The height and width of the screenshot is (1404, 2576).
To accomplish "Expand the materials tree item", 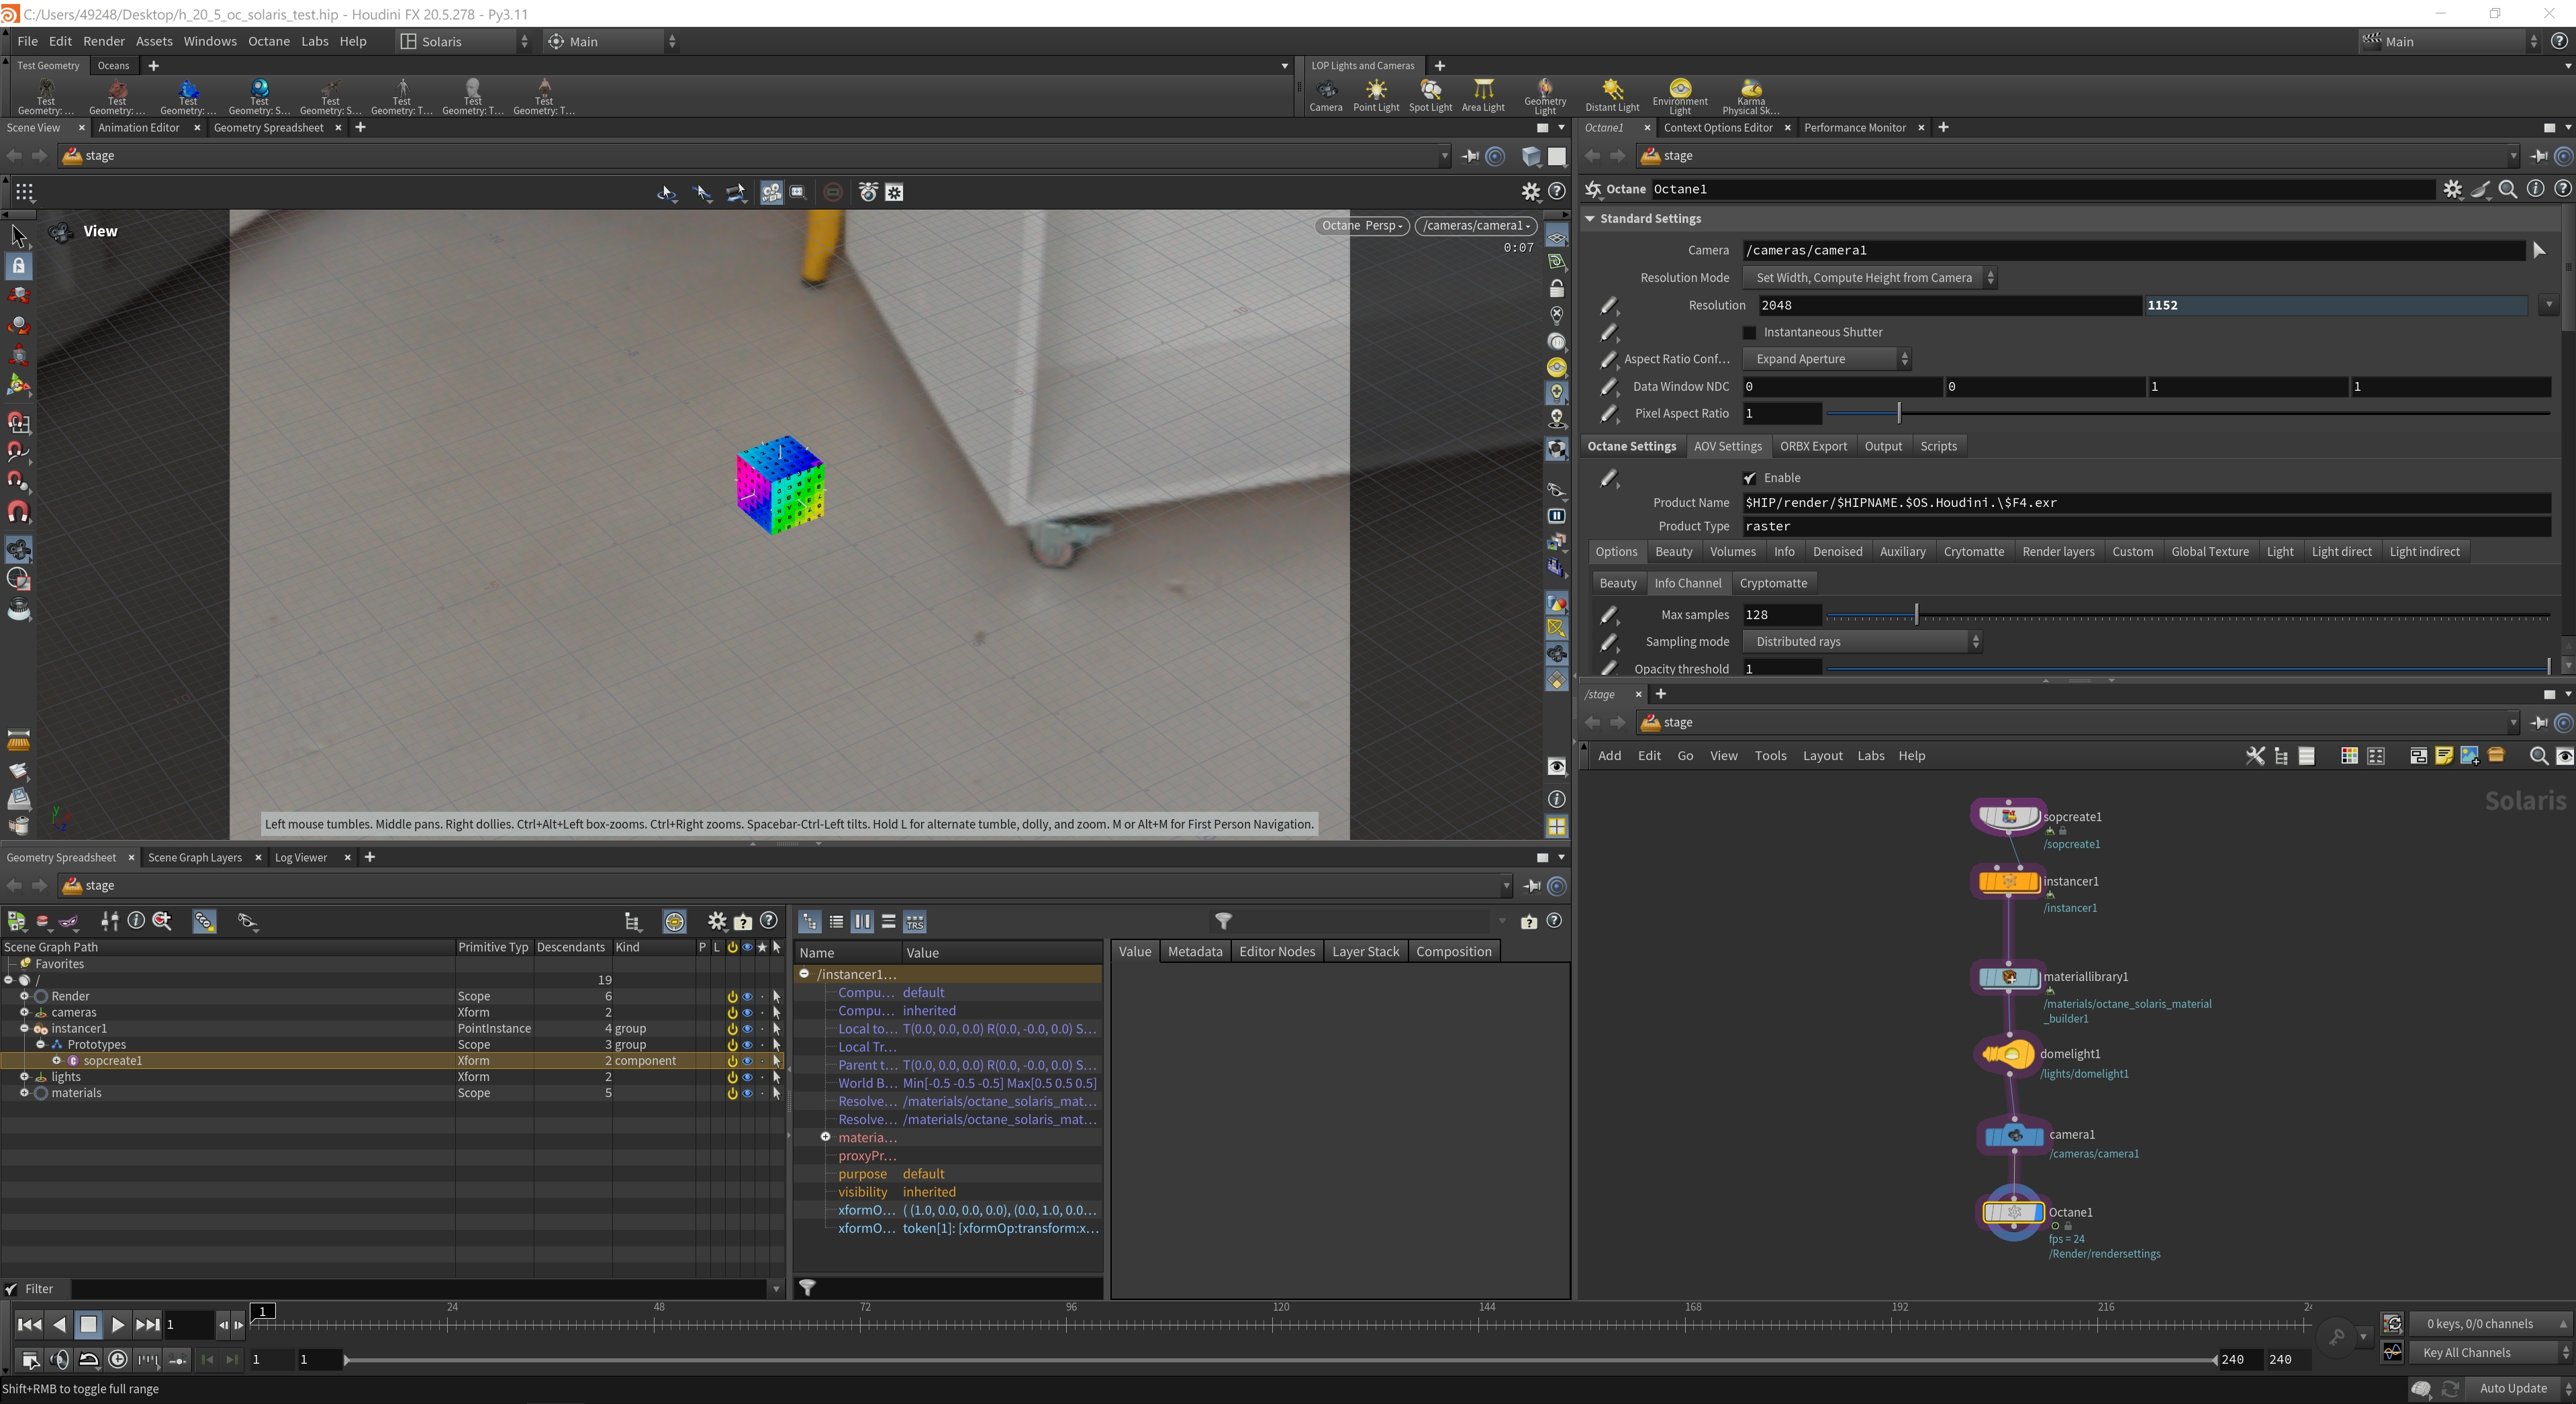I will click(25, 1093).
